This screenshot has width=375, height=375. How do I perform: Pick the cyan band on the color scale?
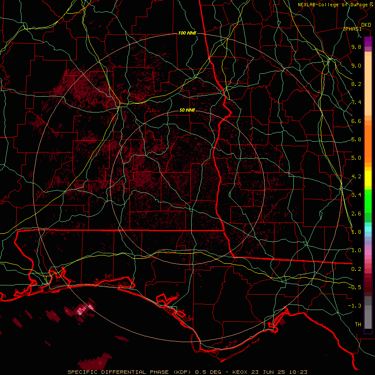coord(368,229)
